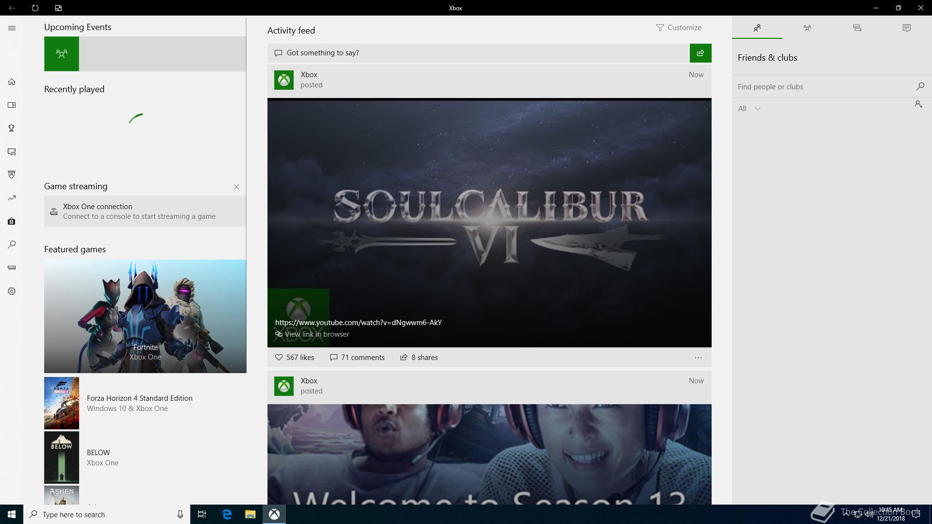This screenshot has height=524, width=932.
Task: Open My games sidebar icon
Action: click(12, 105)
